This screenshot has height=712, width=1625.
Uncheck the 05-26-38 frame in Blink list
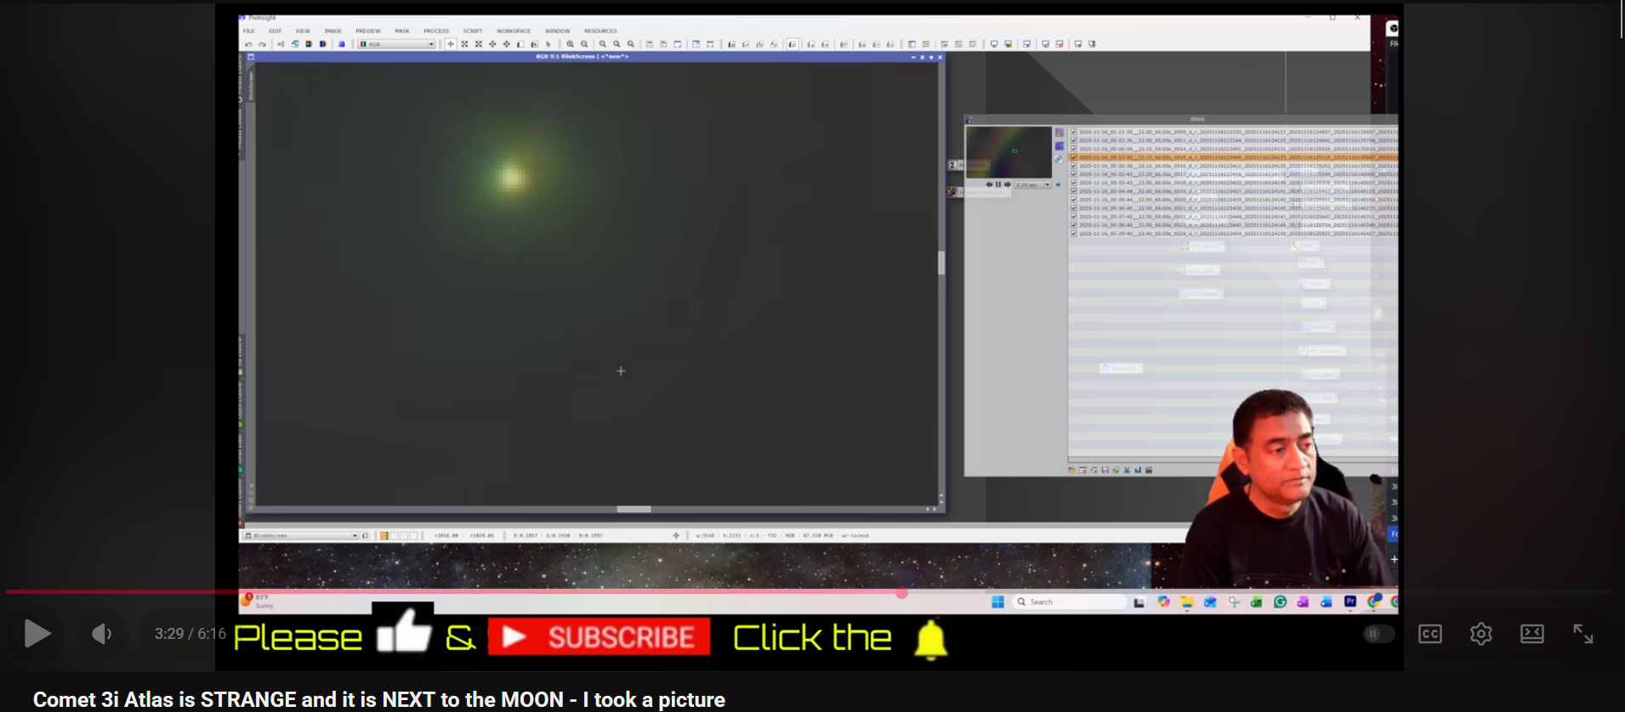[x=1074, y=149]
